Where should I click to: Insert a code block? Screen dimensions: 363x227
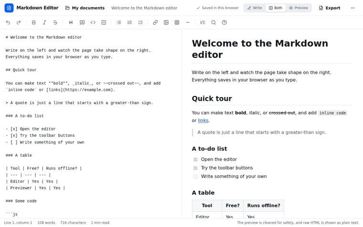pos(104,22)
